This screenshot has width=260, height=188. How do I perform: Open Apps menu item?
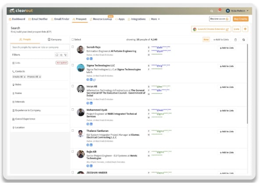point(120,19)
